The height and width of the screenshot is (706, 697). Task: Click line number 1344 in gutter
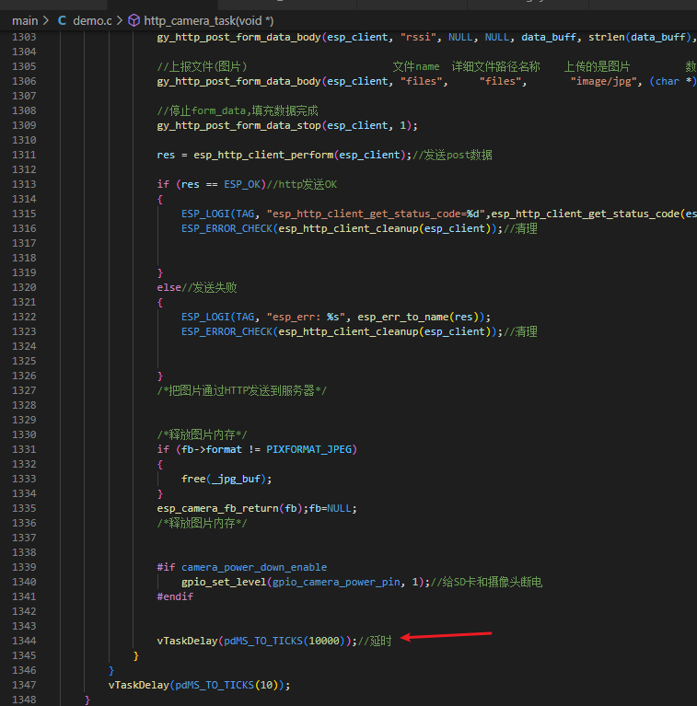24,641
